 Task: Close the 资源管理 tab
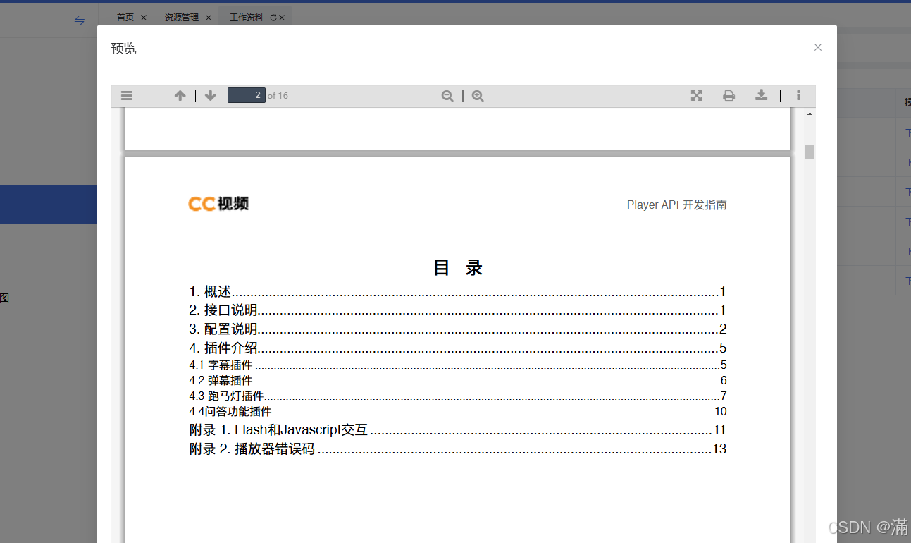pos(208,17)
